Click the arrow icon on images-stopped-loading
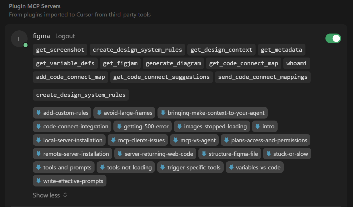The width and height of the screenshot is (353, 207). pos(179,126)
